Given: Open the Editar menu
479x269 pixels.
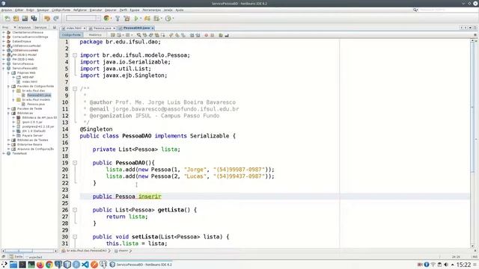Looking at the screenshot, I should tap(19, 10).
